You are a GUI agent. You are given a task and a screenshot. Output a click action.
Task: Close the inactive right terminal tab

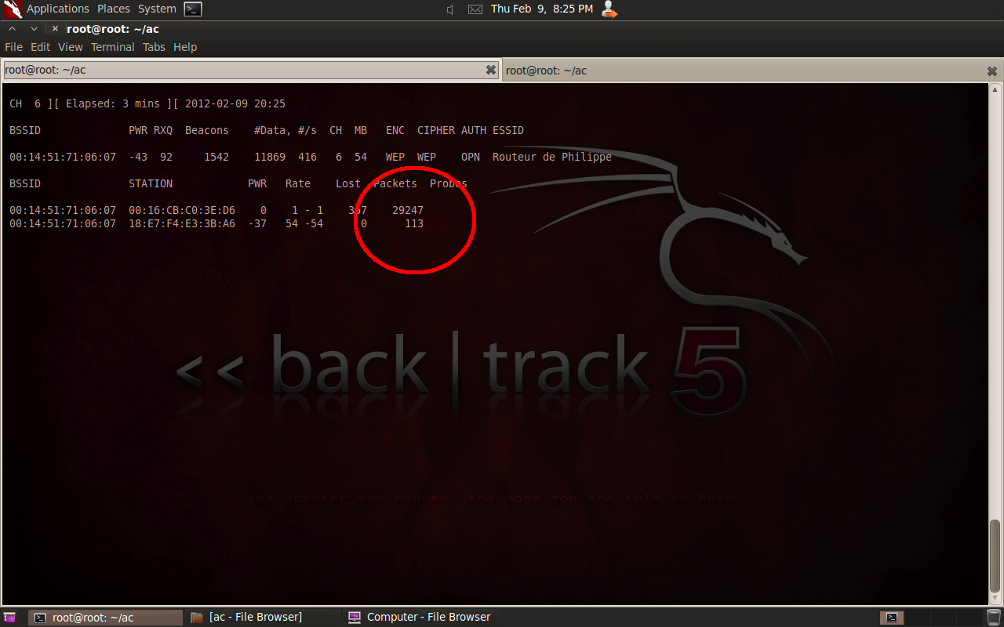(992, 71)
